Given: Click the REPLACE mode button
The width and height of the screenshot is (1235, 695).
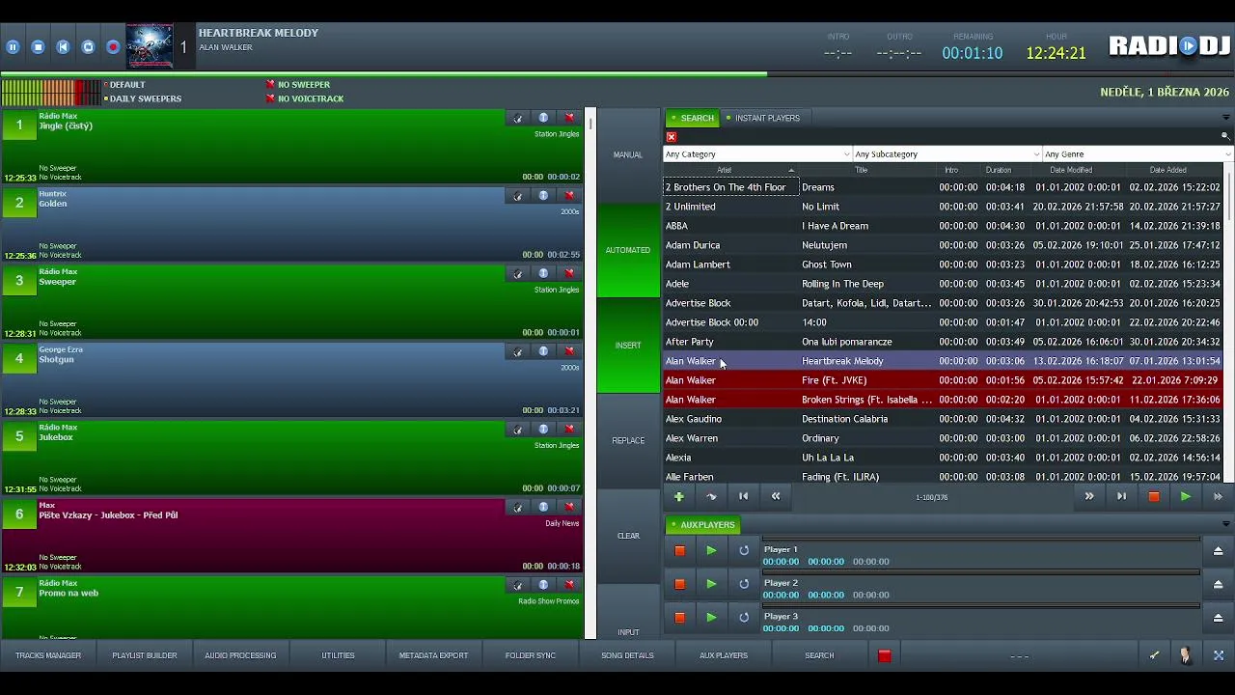Looking at the screenshot, I should pos(628,441).
